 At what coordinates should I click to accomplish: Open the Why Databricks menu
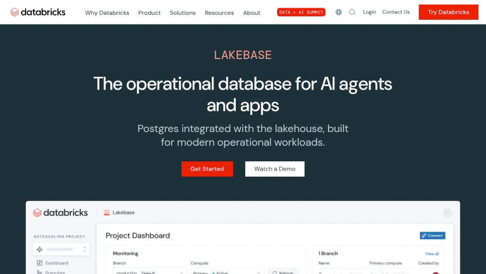coord(107,13)
